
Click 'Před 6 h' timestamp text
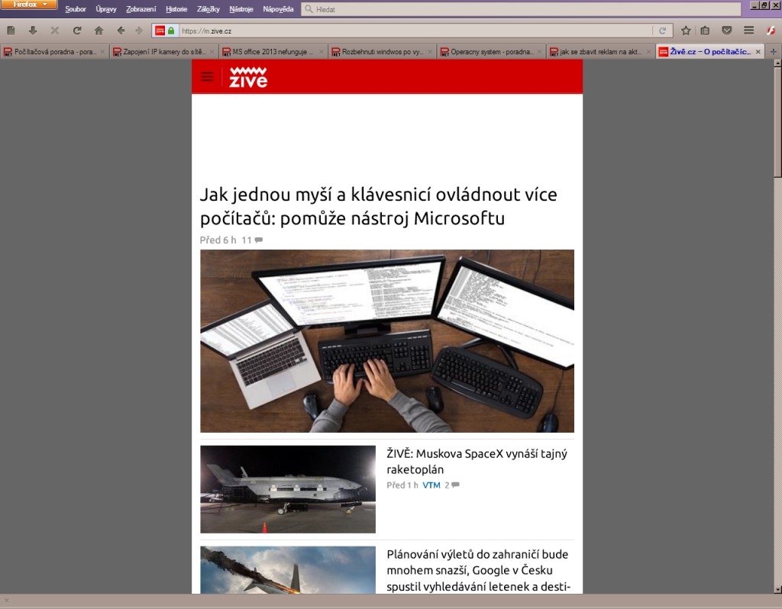218,240
